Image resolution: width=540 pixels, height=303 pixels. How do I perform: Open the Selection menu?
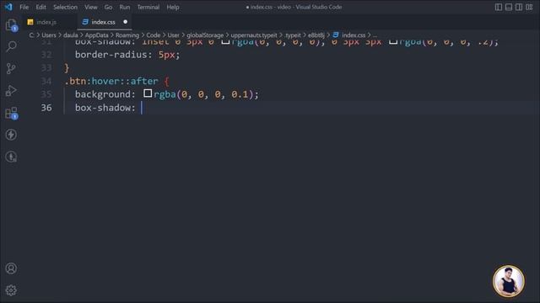click(65, 7)
